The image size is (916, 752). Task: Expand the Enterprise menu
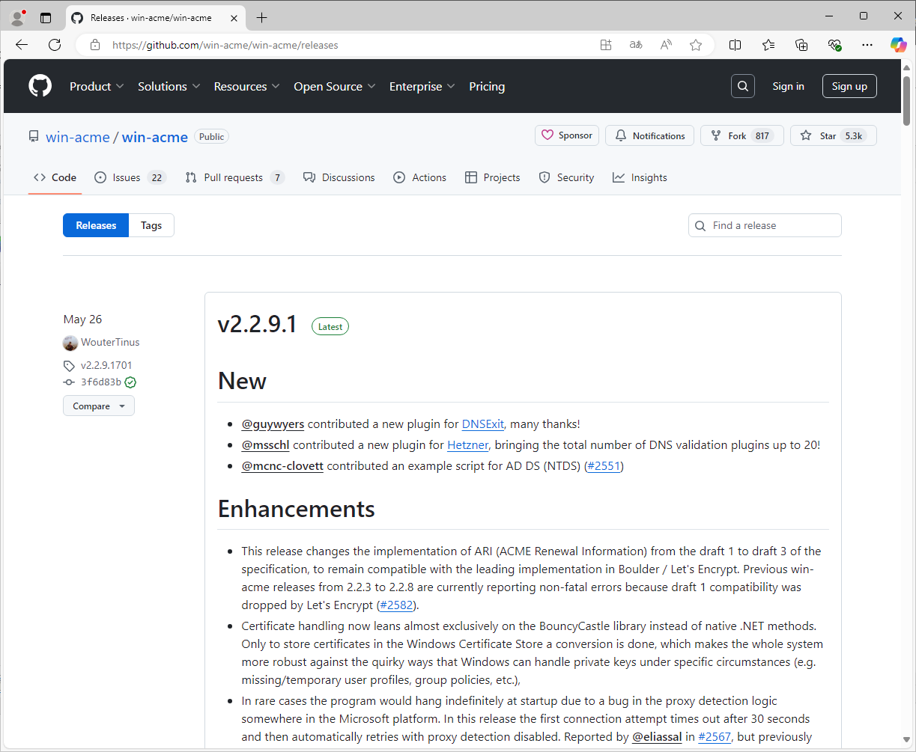(422, 87)
